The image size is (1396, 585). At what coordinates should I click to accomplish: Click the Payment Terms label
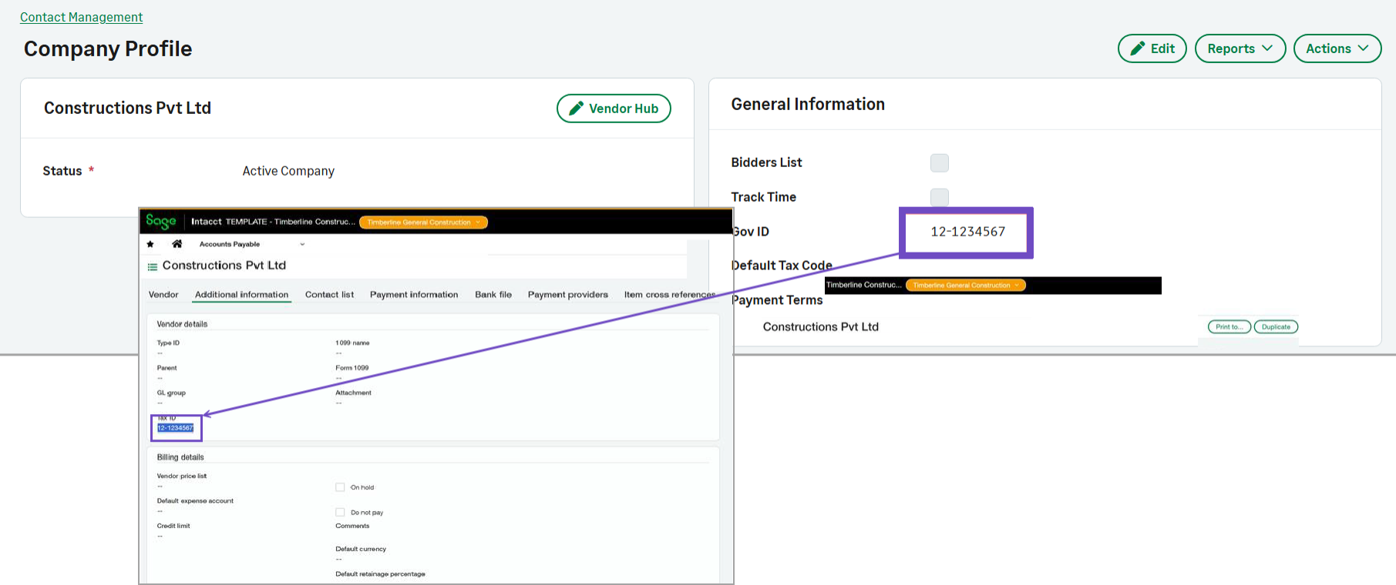pos(777,300)
